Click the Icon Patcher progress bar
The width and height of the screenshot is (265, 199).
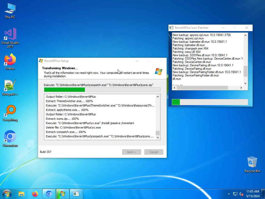point(210,102)
